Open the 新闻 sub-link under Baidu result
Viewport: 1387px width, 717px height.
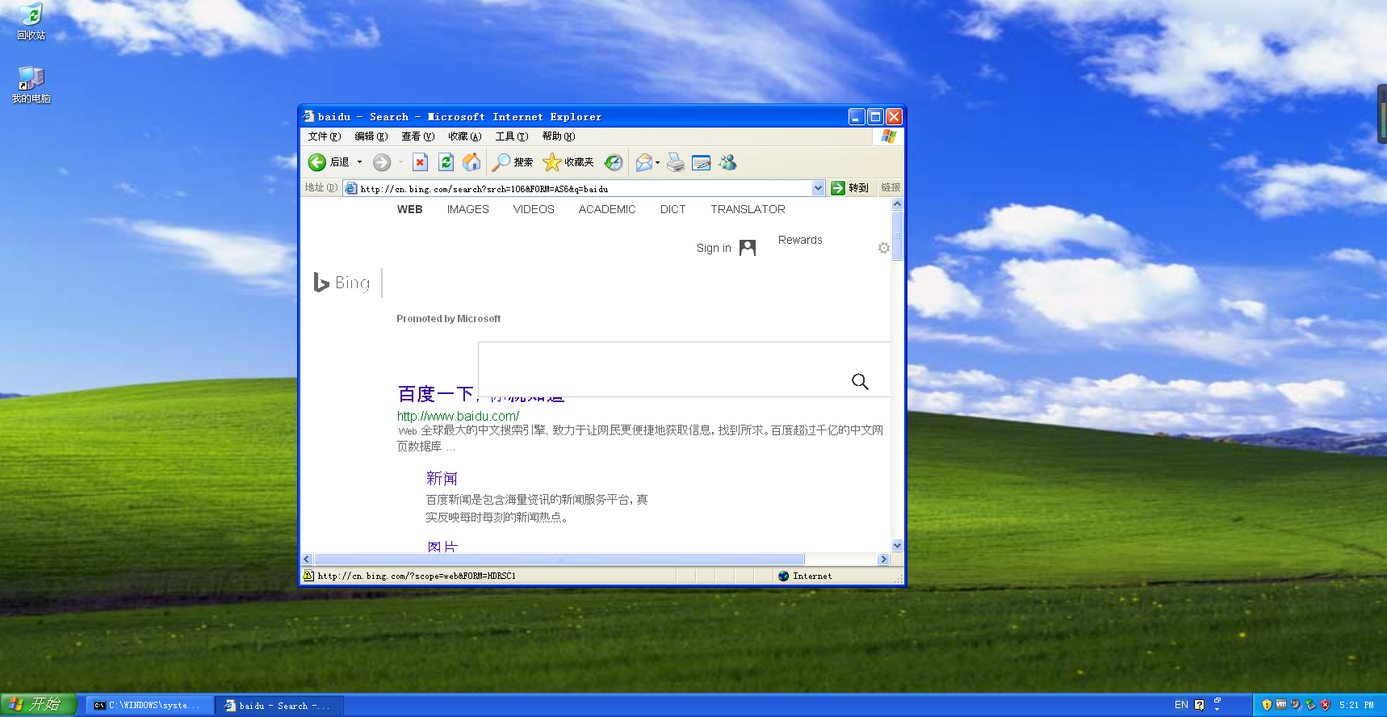pyautogui.click(x=442, y=478)
